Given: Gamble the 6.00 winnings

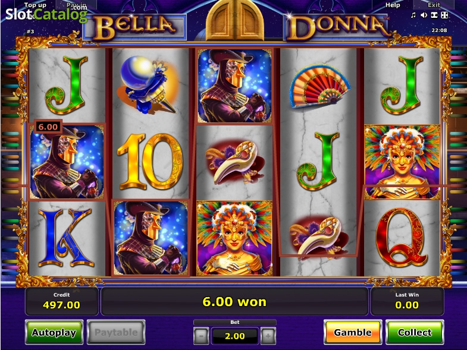Looking at the screenshot, I should pyautogui.click(x=353, y=332).
